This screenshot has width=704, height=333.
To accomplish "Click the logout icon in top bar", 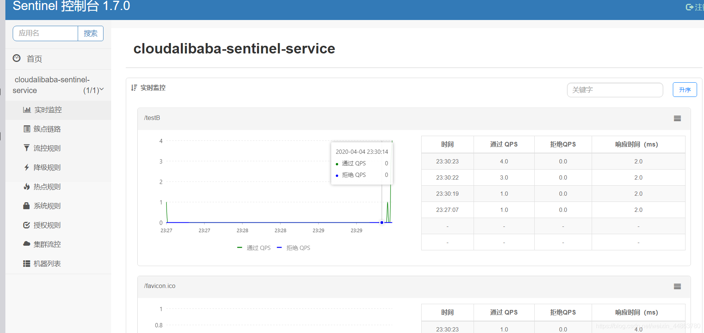I will (x=689, y=7).
